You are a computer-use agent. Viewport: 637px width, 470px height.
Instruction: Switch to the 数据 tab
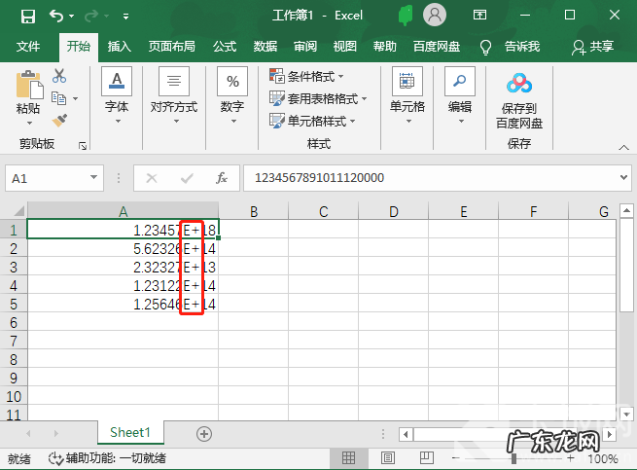click(x=265, y=47)
